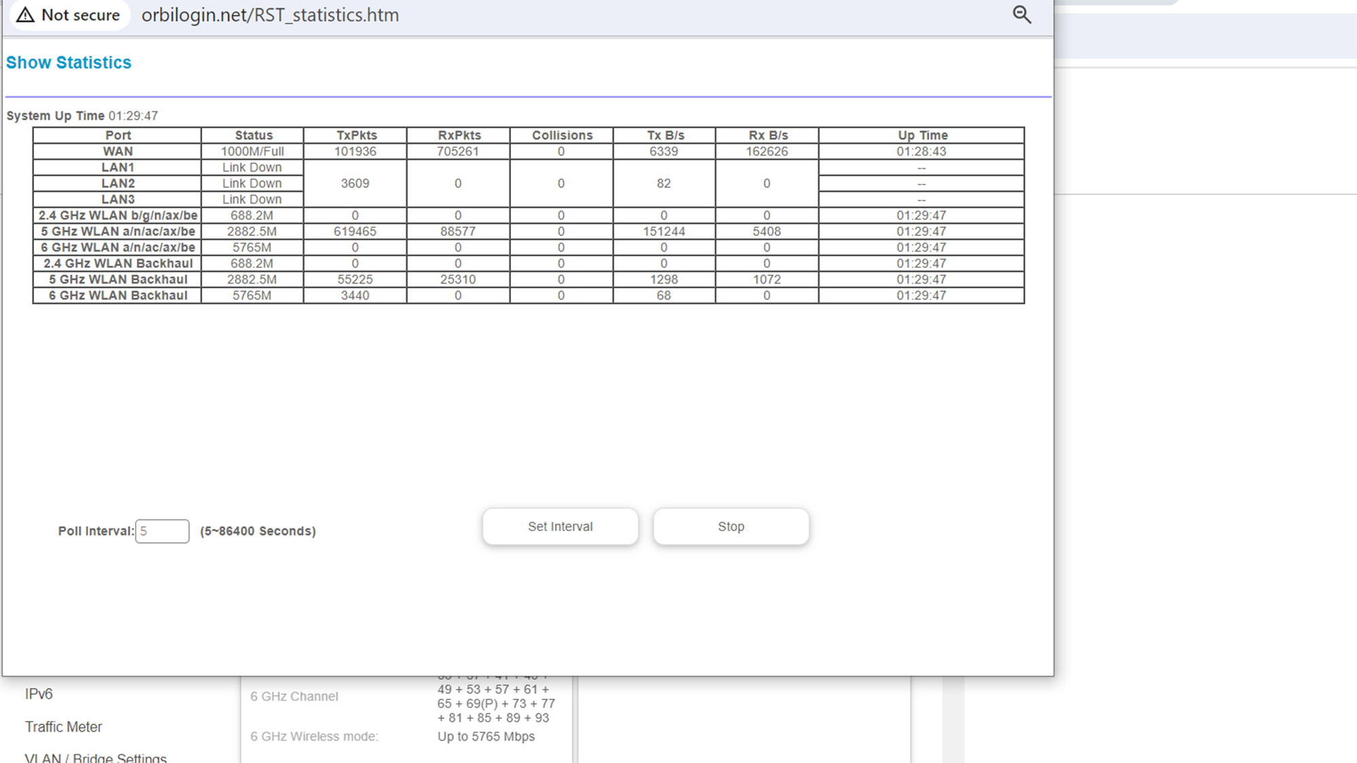The image size is (1357, 763).
Task: Click the magnifier zoom icon in address bar
Action: coord(1021,15)
